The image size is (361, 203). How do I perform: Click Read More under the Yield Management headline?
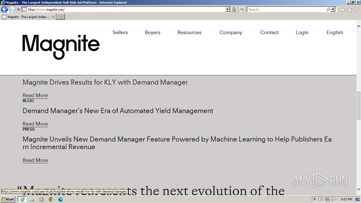(x=35, y=124)
